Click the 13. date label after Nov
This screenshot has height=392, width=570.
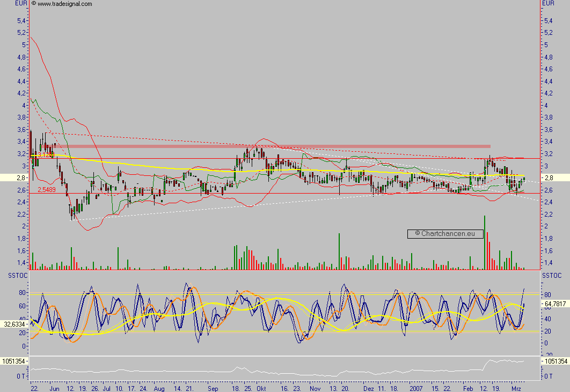point(333,388)
